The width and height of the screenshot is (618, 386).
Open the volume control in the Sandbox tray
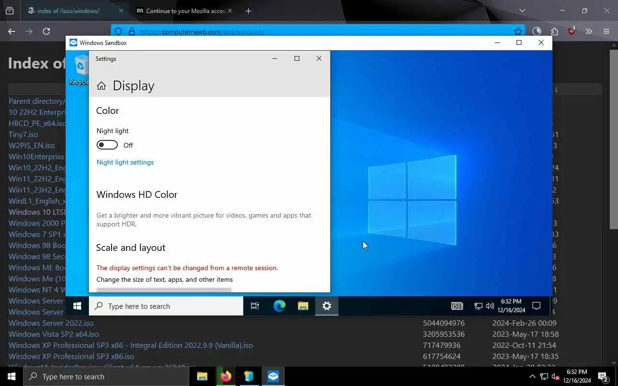tap(490, 306)
